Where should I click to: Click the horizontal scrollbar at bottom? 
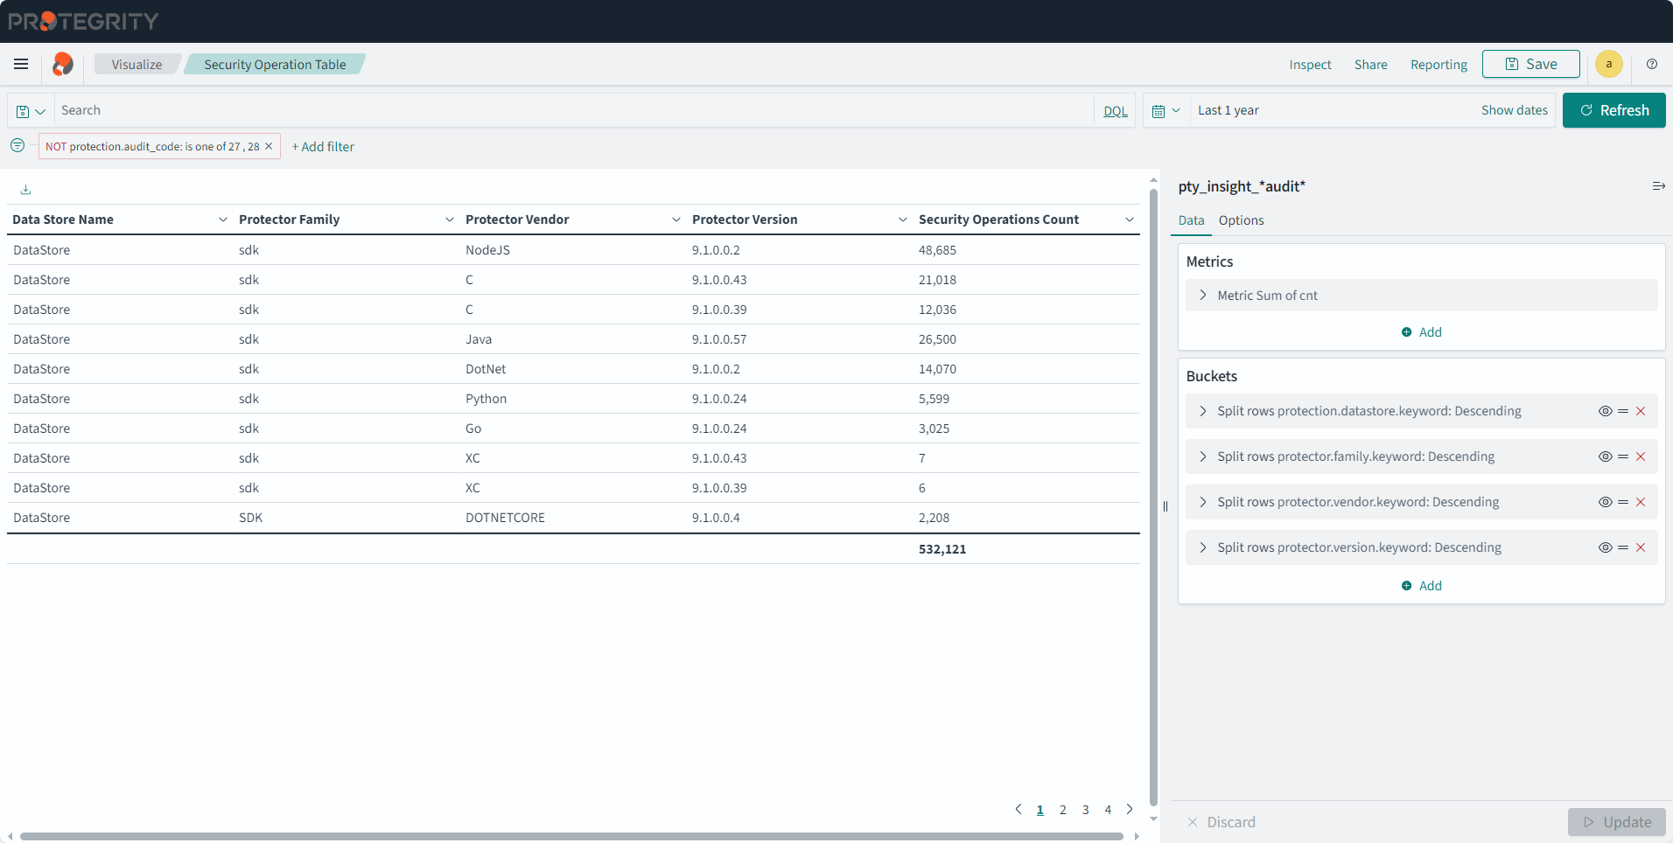point(571,836)
